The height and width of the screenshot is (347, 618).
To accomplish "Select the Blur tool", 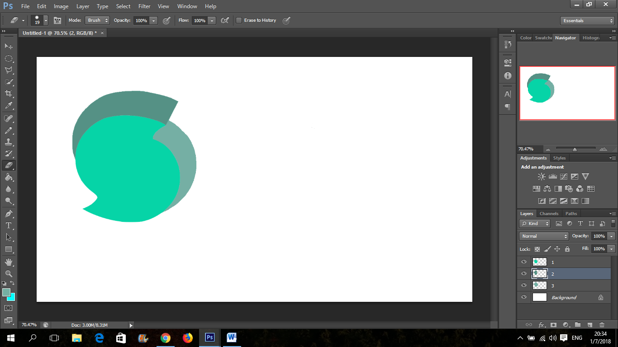I will click(x=9, y=189).
